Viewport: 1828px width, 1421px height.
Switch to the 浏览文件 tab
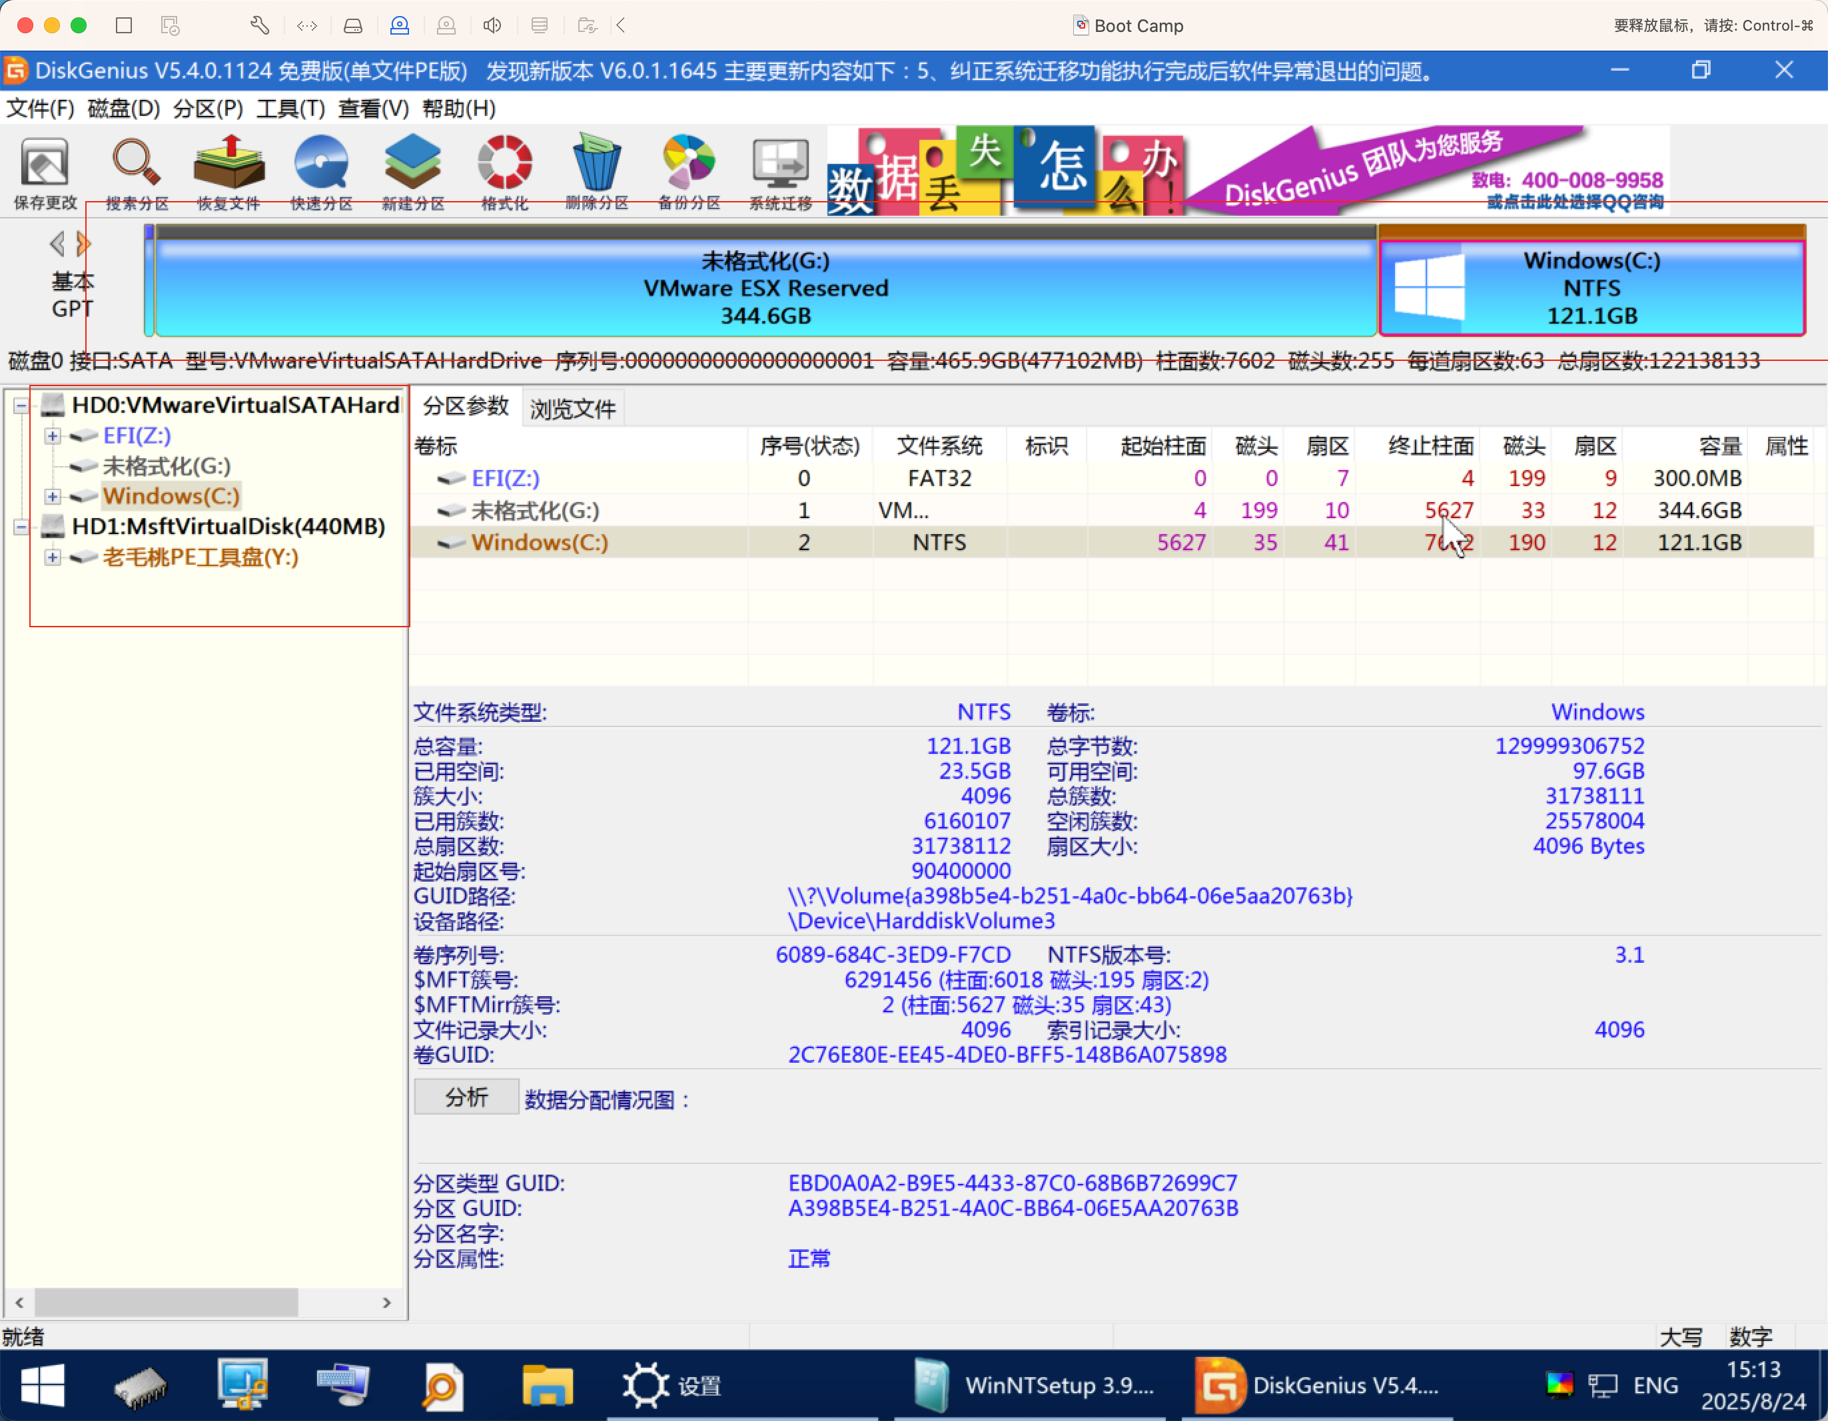pos(572,408)
